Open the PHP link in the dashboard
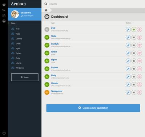 click(x=53, y=28)
